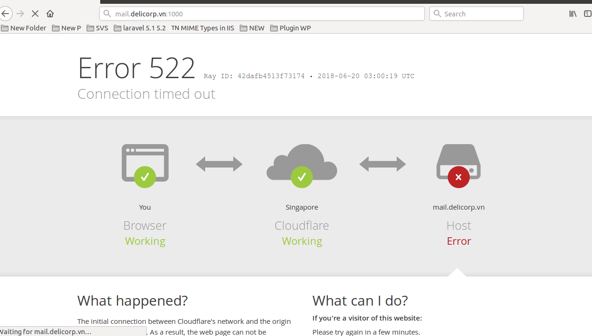
Task: Go back with the back arrow button
Action: pyautogui.click(x=5, y=14)
